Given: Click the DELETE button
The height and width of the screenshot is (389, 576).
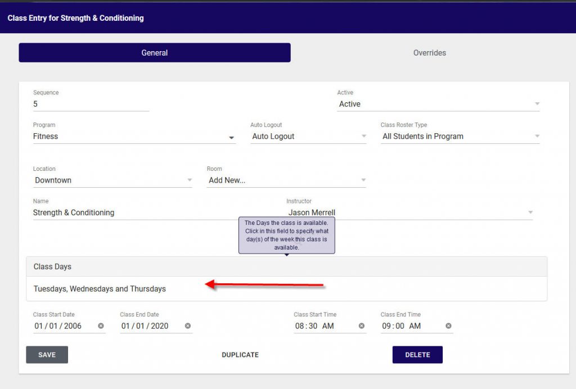Looking at the screenshot, I should 417,355.
